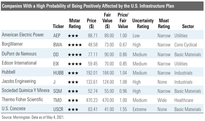Image resolution: width=205 pixels, height=121 pixels.
Task: Click the Sector column header
Action: 188,26
